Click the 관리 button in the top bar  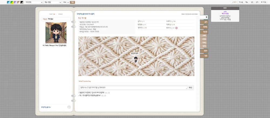(x=257, y=2)
